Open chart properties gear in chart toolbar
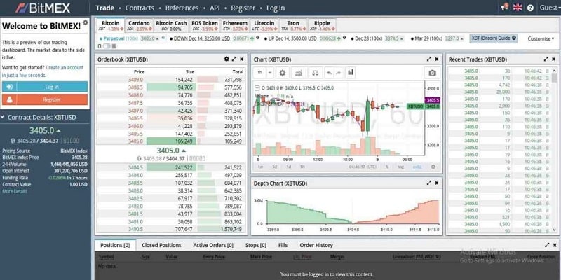This screenshot has height=280, width=561. click(x=283, y=73)
